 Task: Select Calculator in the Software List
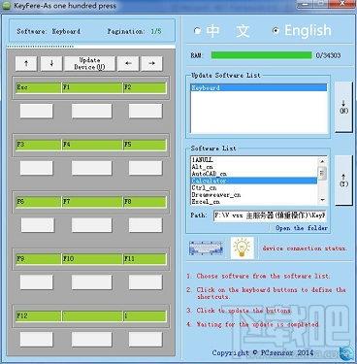pyautogui.click(x=254, y=181)
